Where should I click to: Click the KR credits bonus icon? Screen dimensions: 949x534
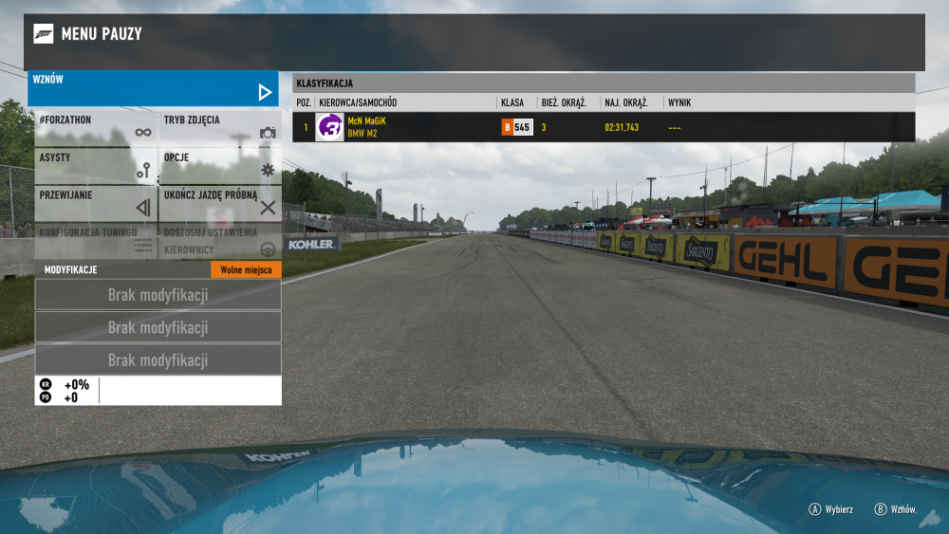pyautogui.click(x=46, y=385)
